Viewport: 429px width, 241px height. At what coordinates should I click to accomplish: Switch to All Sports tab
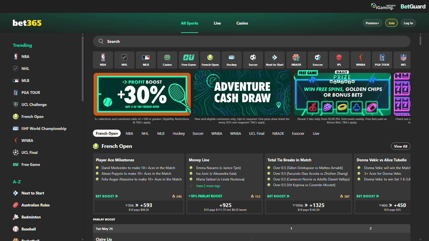(x=189, y=23)
